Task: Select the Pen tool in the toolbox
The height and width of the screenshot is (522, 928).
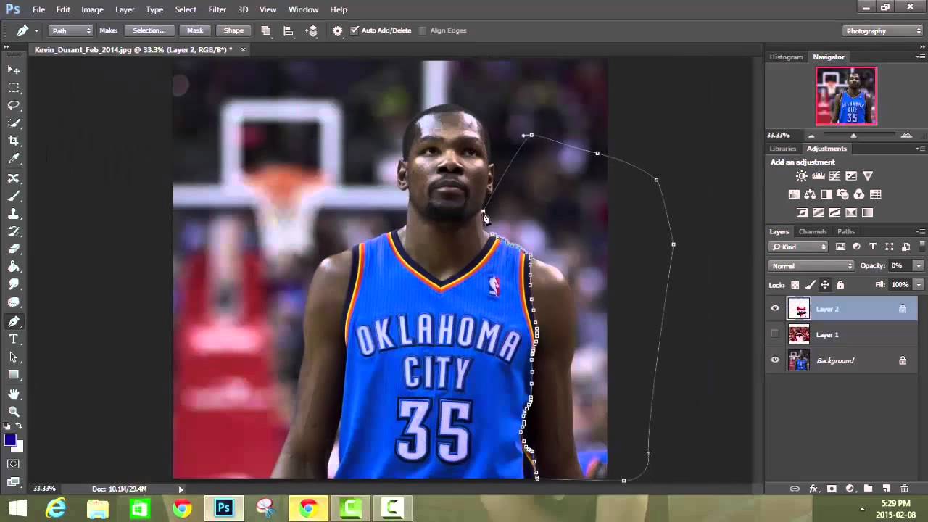Action: (14, 321)
